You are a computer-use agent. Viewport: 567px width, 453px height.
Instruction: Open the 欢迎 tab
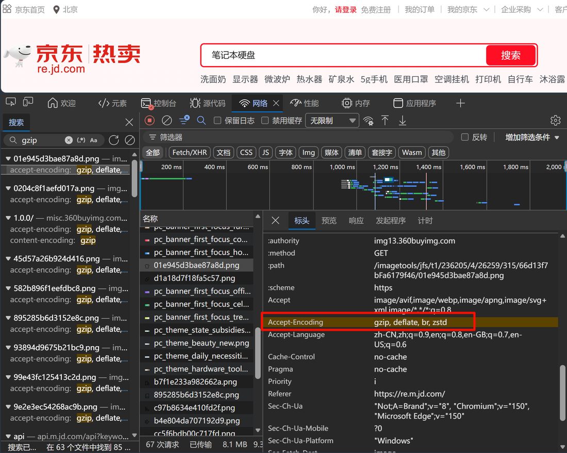(62, 103)
